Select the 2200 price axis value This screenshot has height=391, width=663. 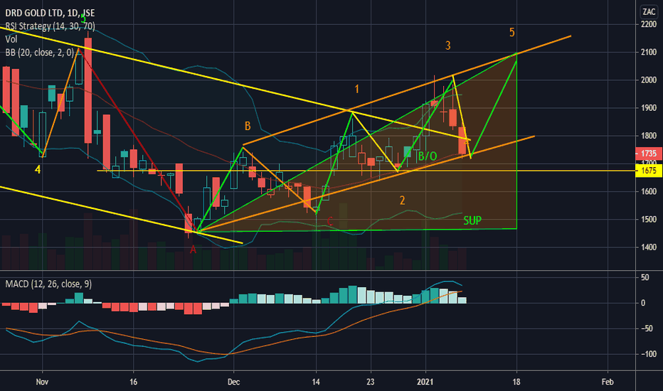[649, 24]
